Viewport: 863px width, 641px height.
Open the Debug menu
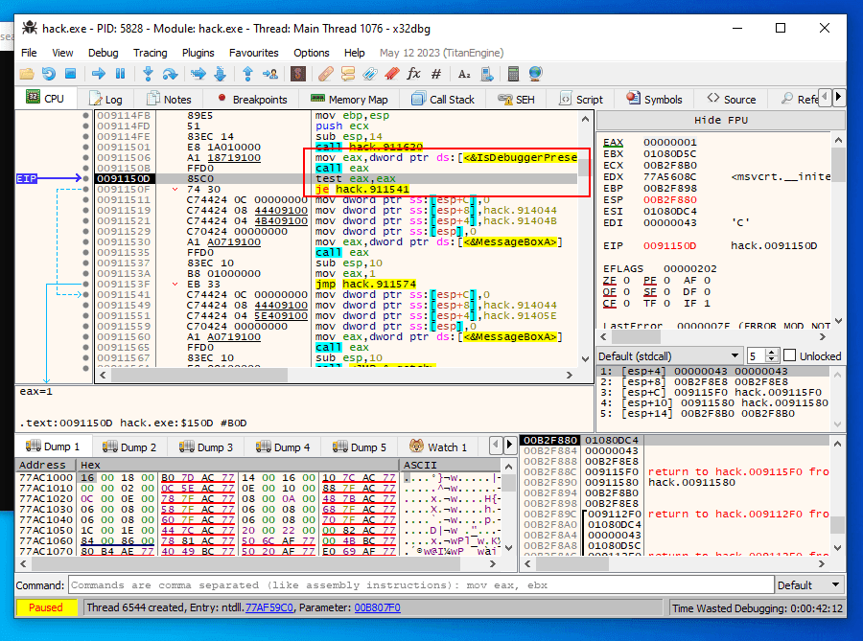(x=103, y=53)
